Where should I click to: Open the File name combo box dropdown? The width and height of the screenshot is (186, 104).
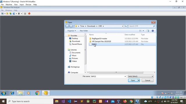pyautogui.click(x=125, y=77)
